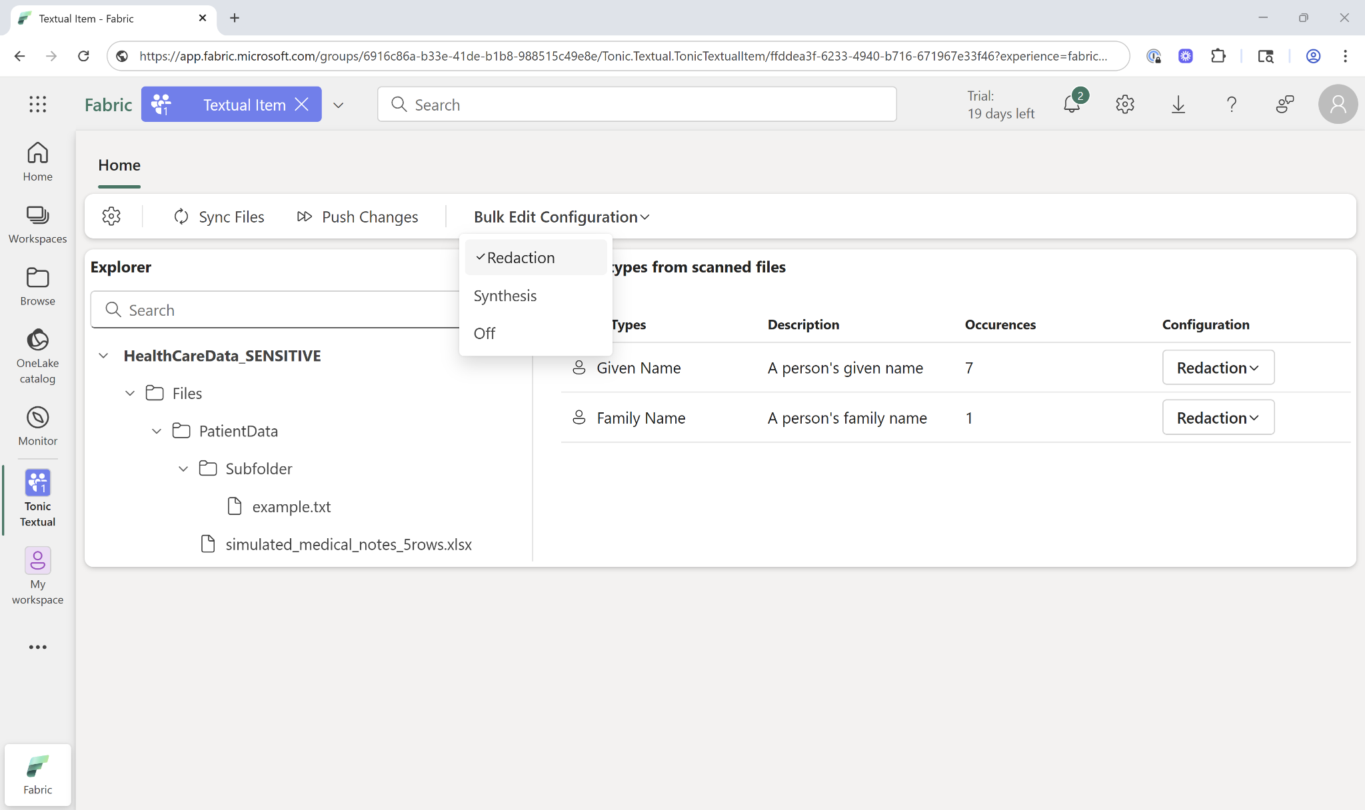Open the feedback people icon

coord(1284,105)
